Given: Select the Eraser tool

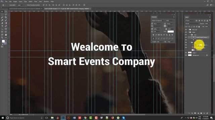Looking at the screenshot, I should (x=2, y=23).
